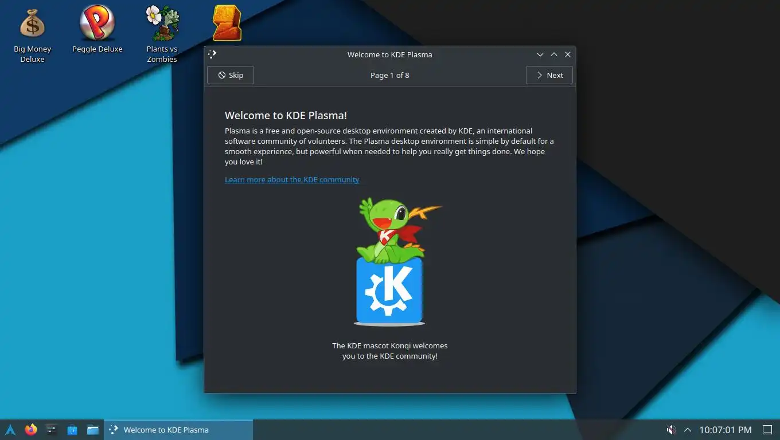This screenshot has width=780, height=440.
Task: Close the Welcome to KDE Plasma window
Action: click(568, 54)
